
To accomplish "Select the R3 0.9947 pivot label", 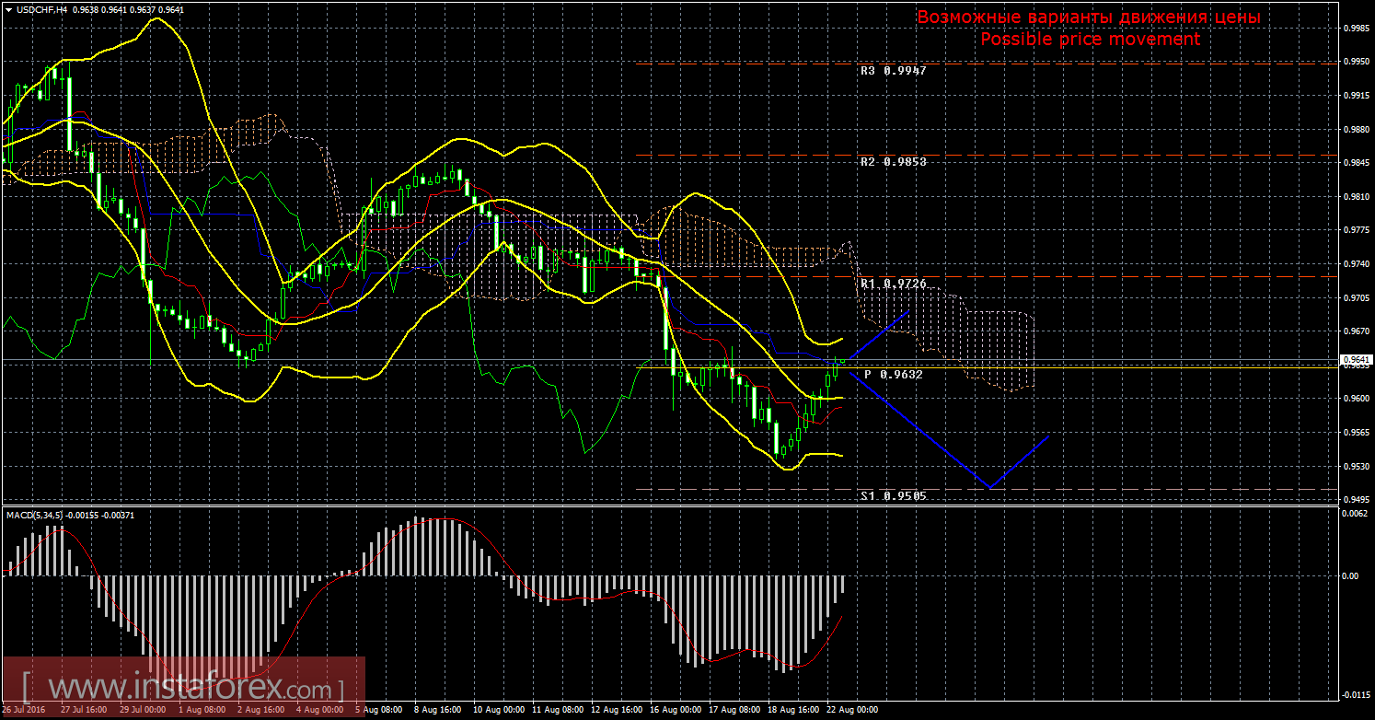I will pyautogui.click(x=893, y=70).
